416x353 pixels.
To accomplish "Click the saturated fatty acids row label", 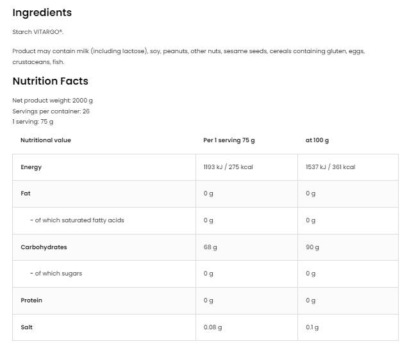I will click(77, 220).
